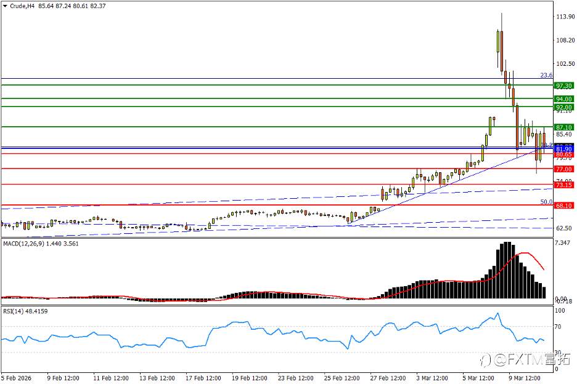Select the 50.0 Fibonacci level label
This screenshot has width=577, height=384.
tap(546, 202)
